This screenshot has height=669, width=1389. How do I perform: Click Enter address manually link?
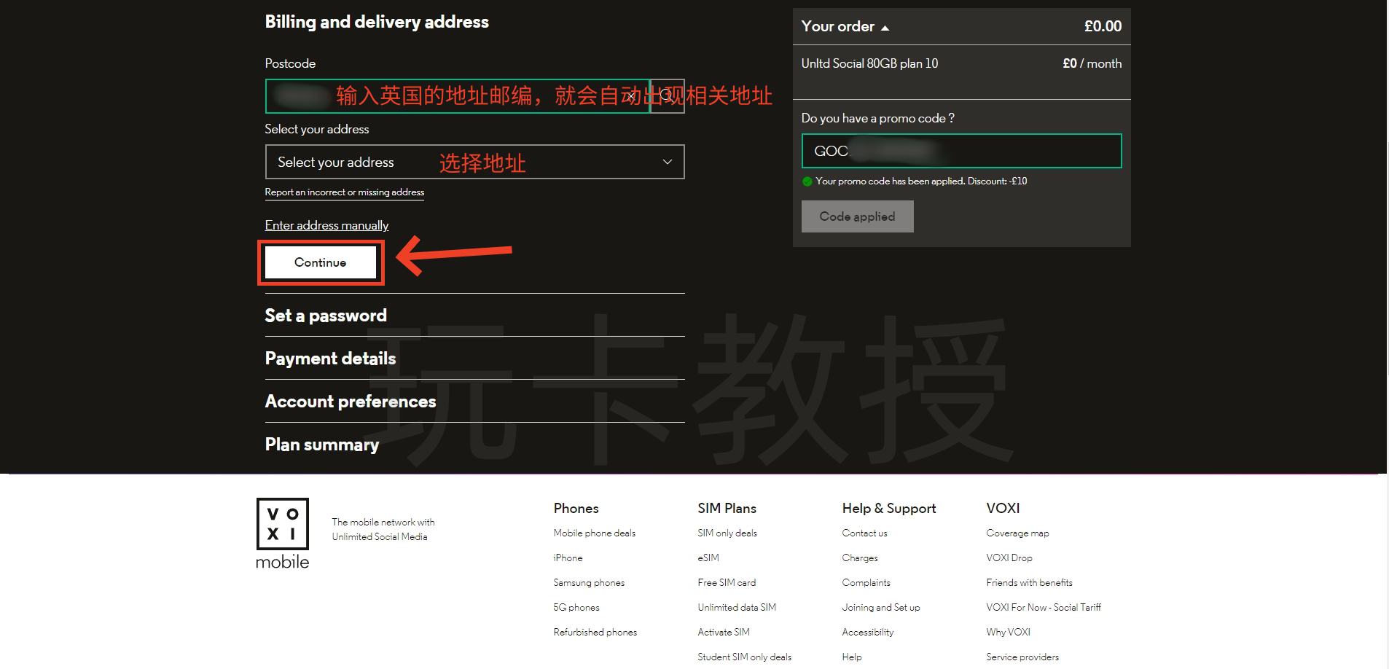(326, 225)
